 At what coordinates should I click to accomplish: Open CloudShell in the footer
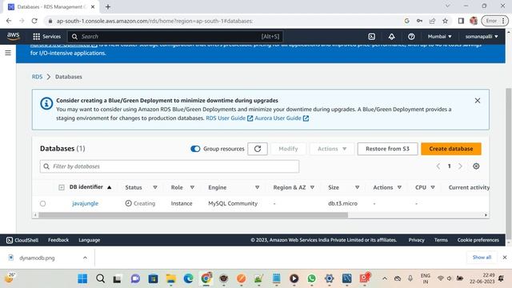22,240
